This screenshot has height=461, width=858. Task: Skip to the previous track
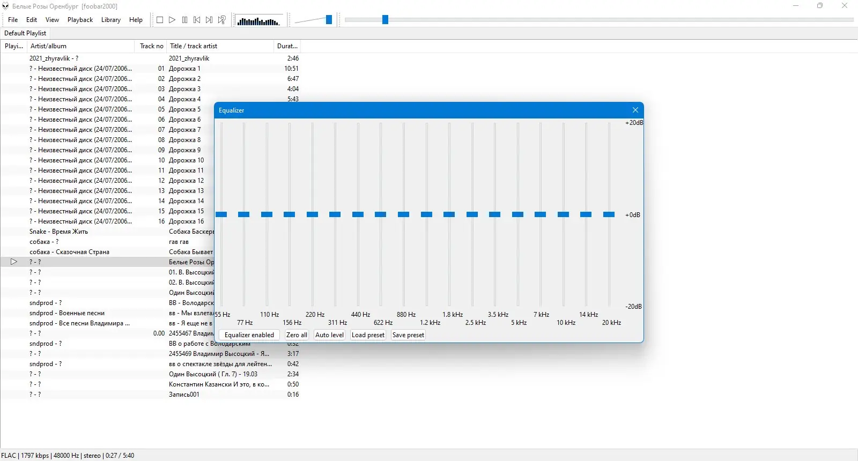pos(197,20)
